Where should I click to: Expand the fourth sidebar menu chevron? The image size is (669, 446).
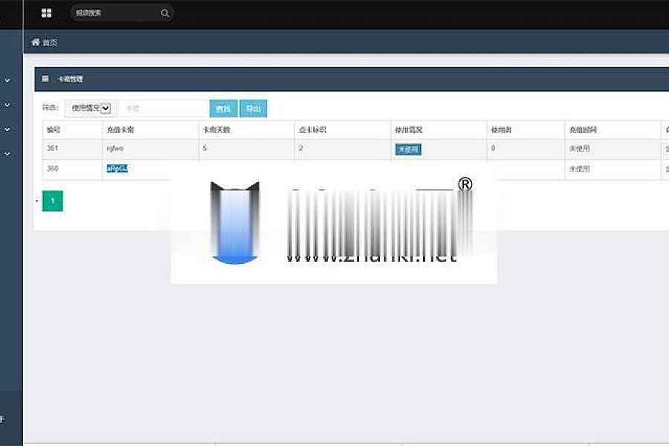pyautogui.click(x=7, y=154)
